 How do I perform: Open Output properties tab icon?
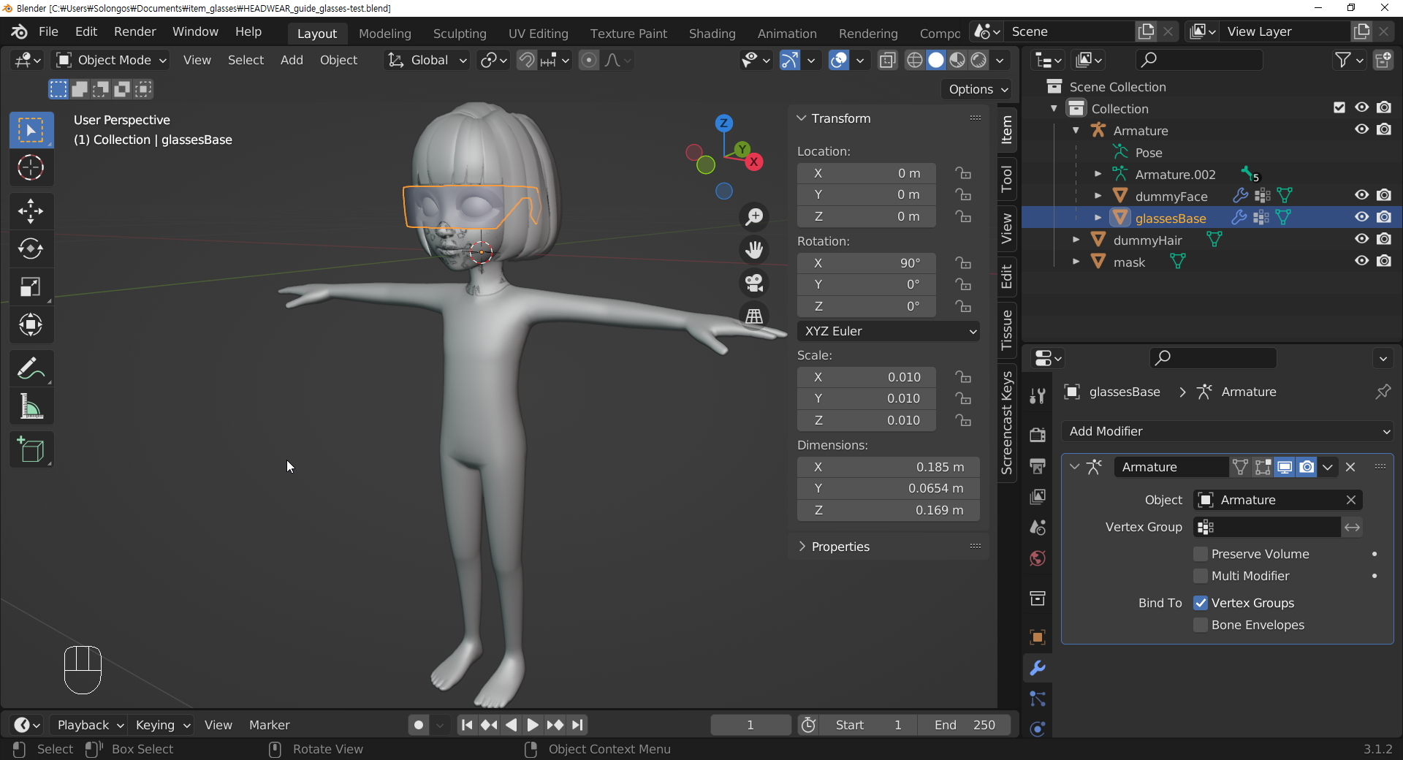1037,465
